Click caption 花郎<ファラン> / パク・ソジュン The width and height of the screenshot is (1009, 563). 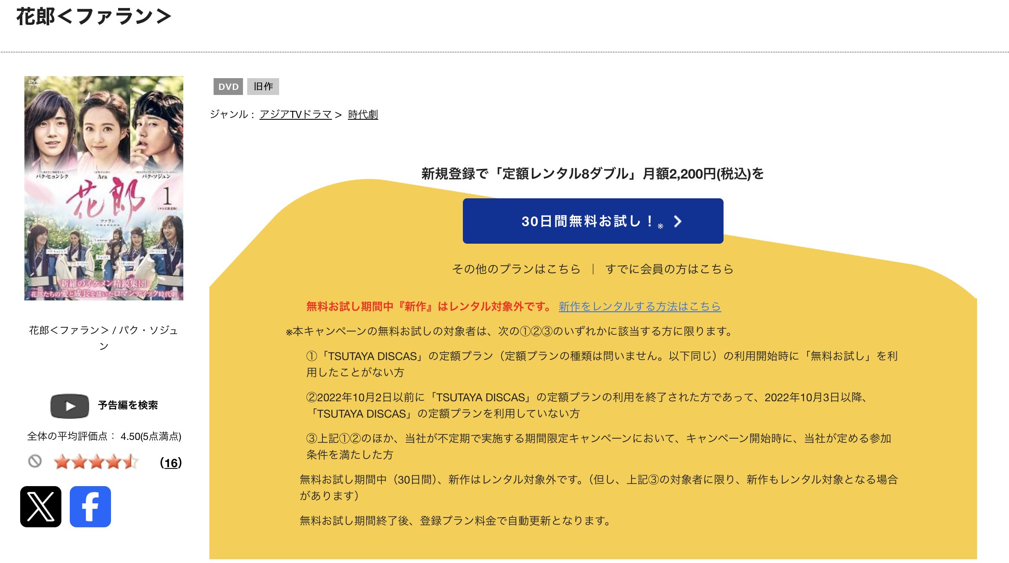103,338
